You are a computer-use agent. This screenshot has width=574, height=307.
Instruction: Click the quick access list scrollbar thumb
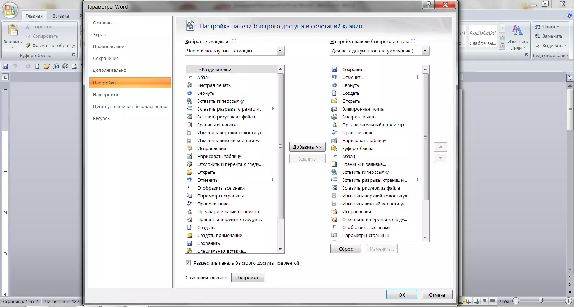(x=425, y=137)
